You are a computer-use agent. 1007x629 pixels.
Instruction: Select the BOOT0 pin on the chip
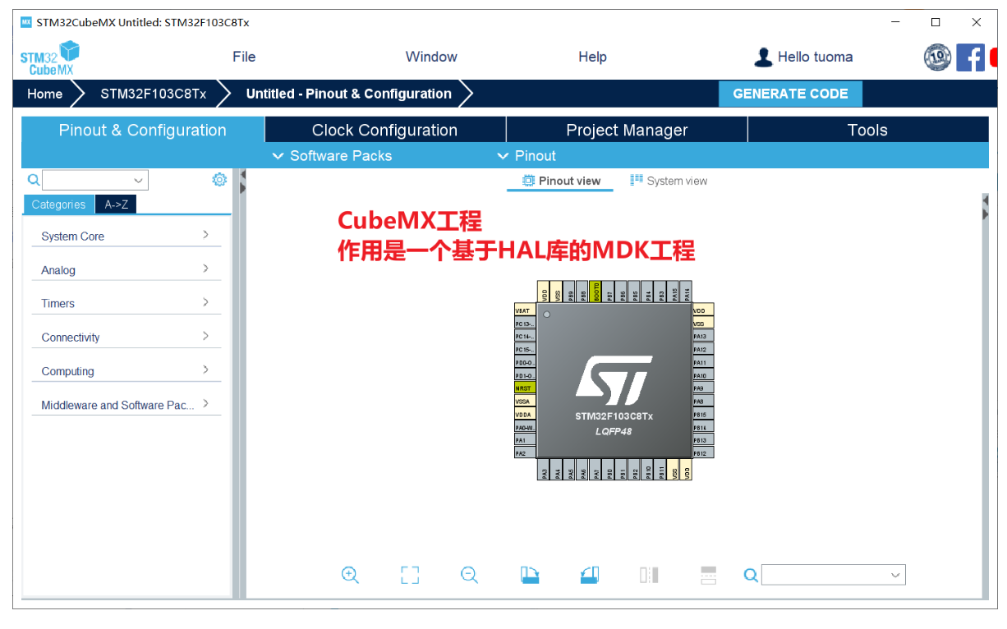click(597, 292)
